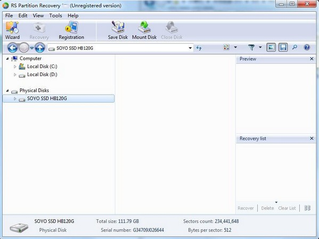Go back with the blue arrow

(12, 48)
